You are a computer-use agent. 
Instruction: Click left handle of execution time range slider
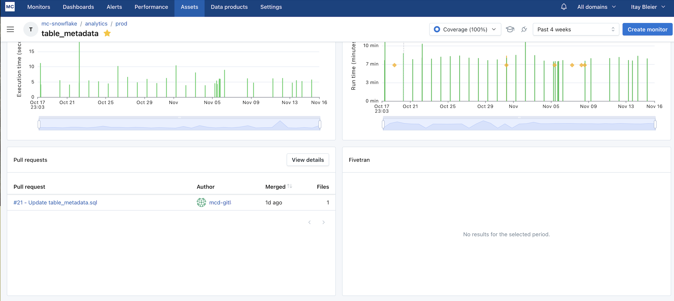coord(39,124)
